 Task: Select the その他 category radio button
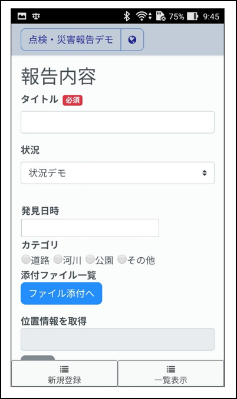click(x=122, y=260)
